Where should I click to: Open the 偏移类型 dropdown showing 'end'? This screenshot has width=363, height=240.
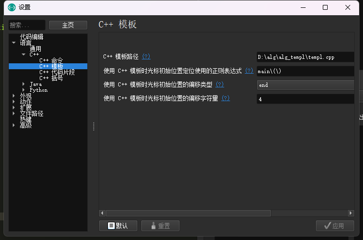point(305,85)
